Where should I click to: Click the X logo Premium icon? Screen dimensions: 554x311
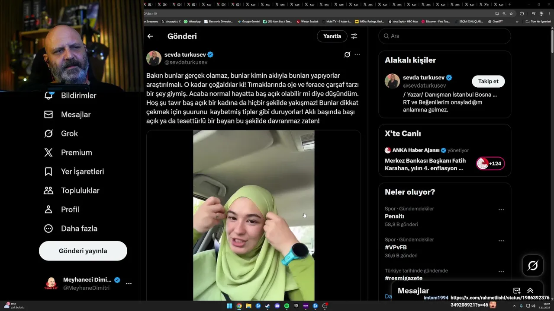pyautogui.click(x=48, y=152)
